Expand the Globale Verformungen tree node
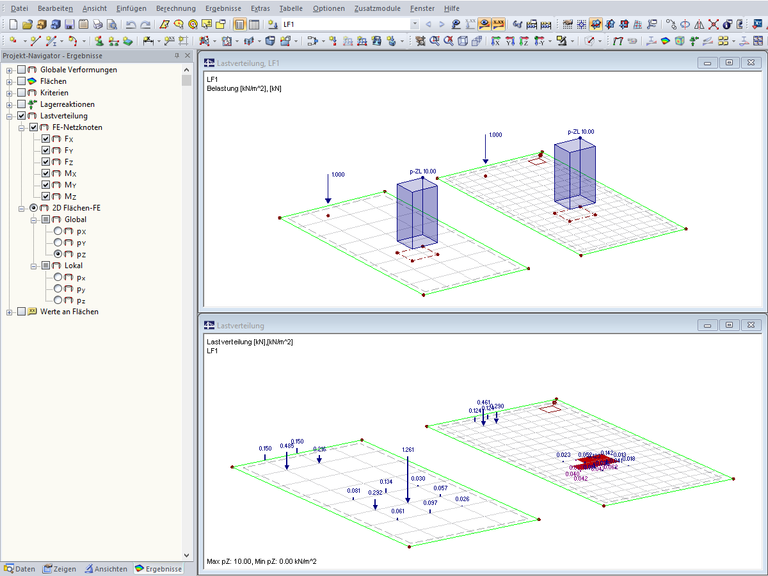This screenshot has width=768, height=576. point(10,70)
